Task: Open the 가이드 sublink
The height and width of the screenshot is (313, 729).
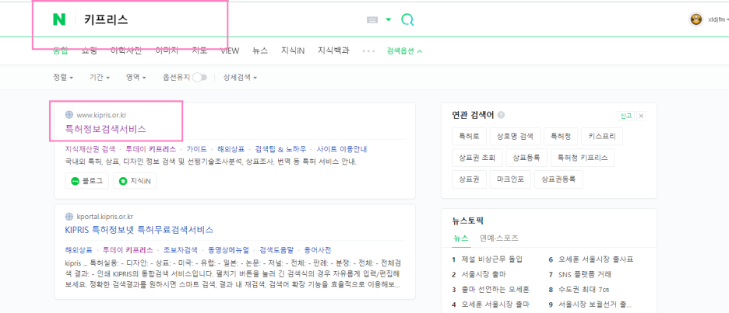Action: click(x=197, y=149)
